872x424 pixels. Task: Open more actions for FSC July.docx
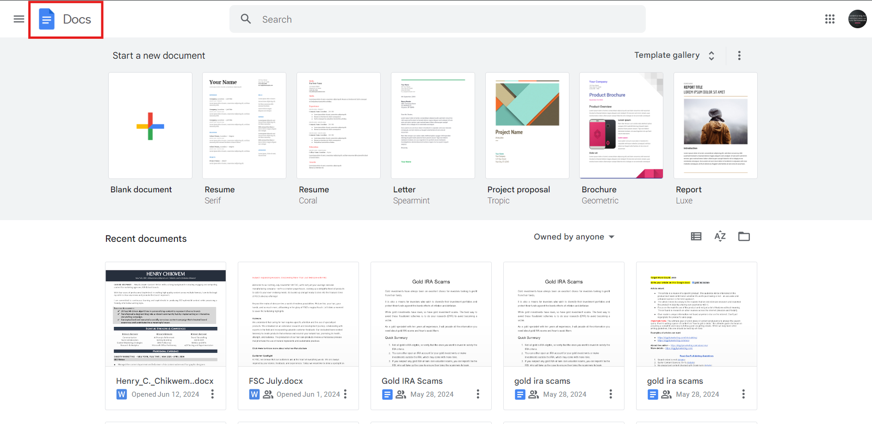tap(345, 394)
